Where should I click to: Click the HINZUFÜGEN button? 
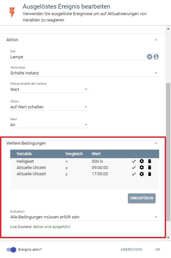point(142,198)
